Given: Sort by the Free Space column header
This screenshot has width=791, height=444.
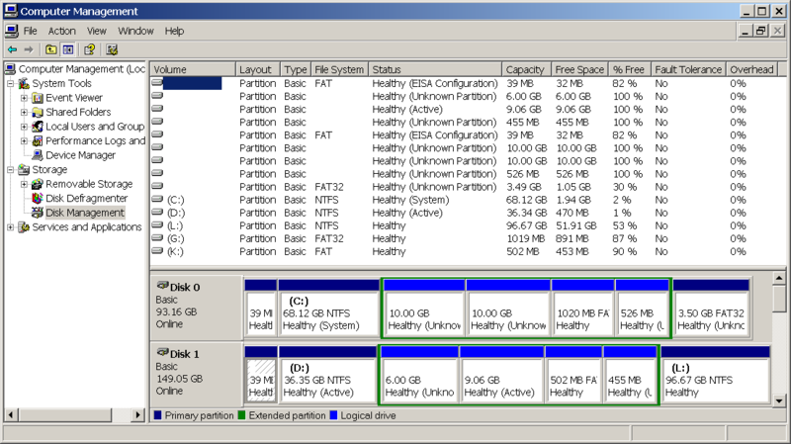Looking at the screenshot, I should coord(579,69).
